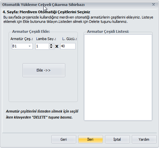The image size is (159, 148).
Task: Click the 4. Sayfa page heading
Action: [46, 12]
